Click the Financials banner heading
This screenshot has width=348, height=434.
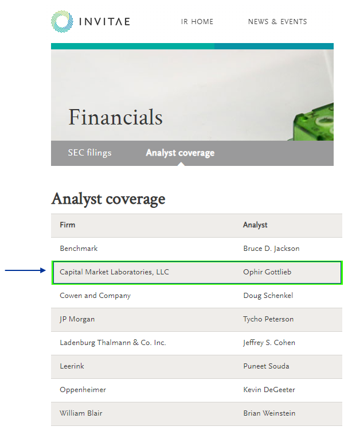(x=116, y=117)
